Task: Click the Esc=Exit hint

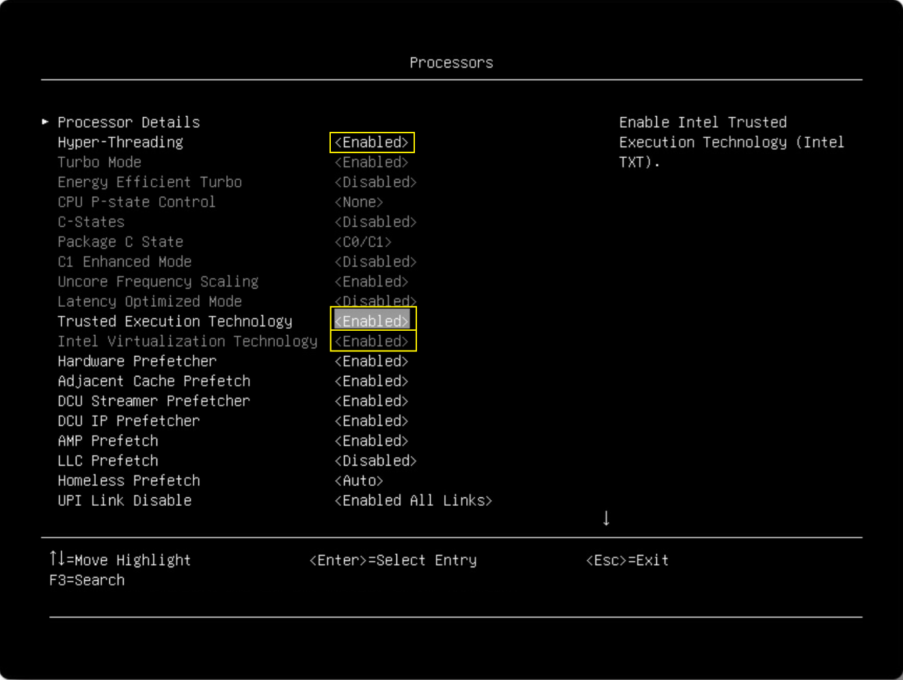Action: tap(628, 560)
